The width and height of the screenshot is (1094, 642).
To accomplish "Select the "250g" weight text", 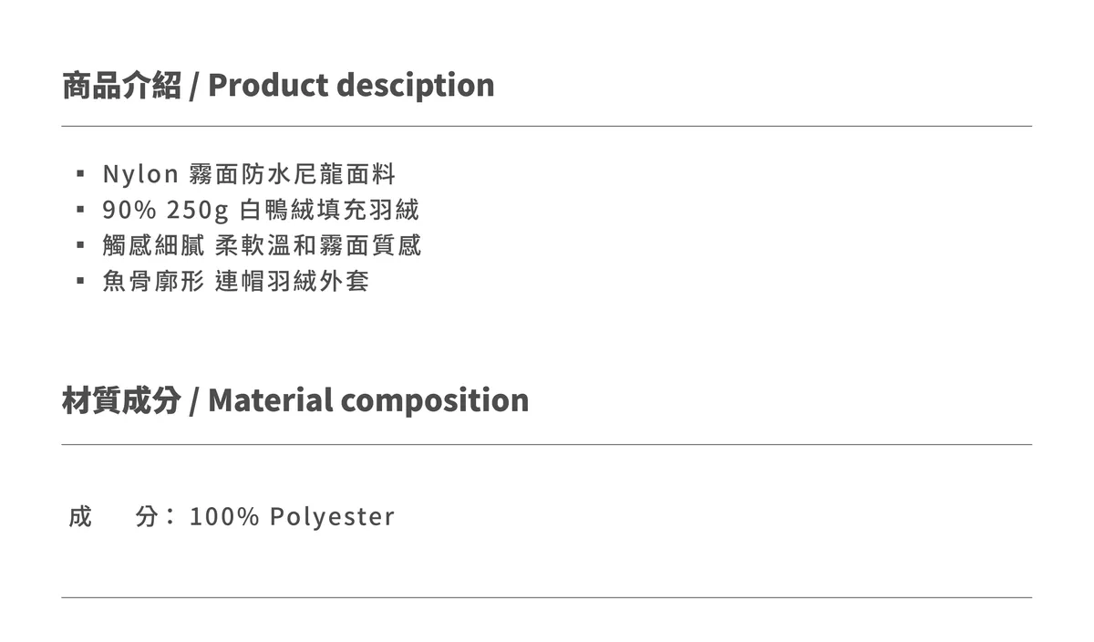I will [197, 211].
